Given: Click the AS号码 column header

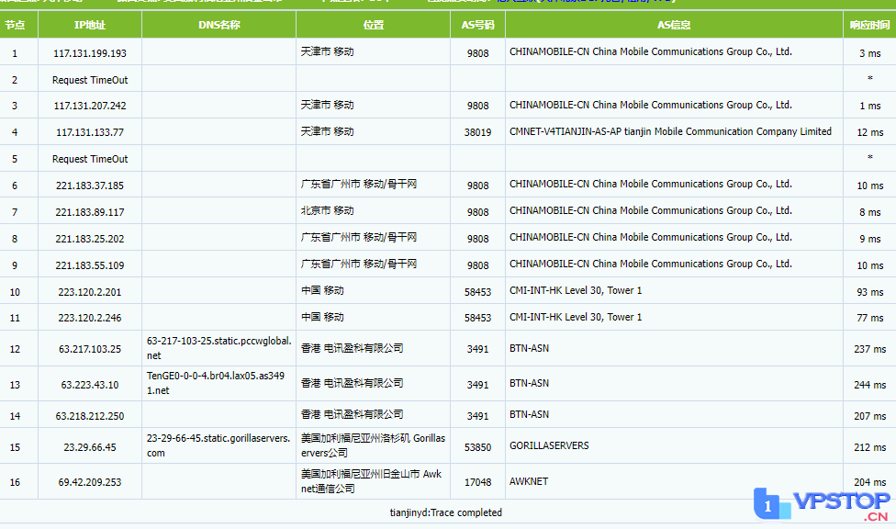Looking at the screenshot, I should (477, 25).
